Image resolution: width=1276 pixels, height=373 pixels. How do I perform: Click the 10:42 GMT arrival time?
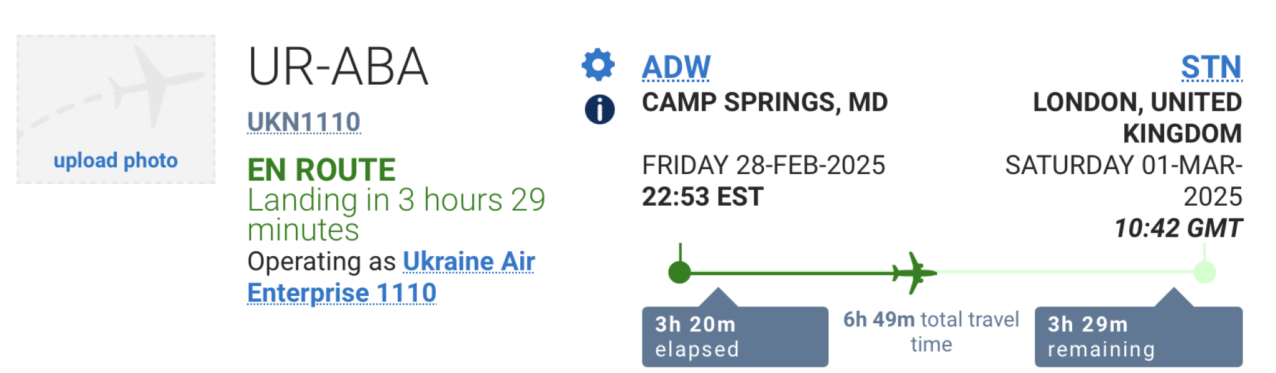coord(1178,228)
